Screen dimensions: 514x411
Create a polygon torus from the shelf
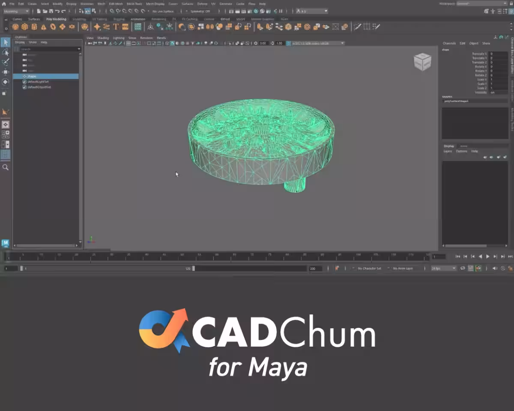click(53, 27)
